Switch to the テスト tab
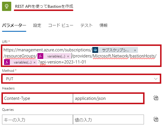The height and width of the screenshot is (127, 163). coord(86,25)
